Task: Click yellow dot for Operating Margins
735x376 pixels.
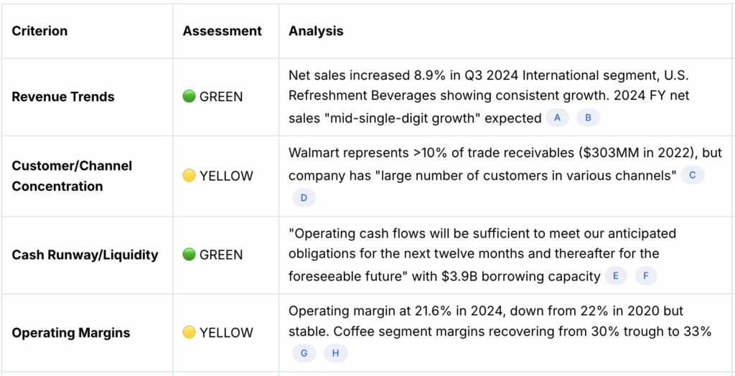Action: coord(189,333)
